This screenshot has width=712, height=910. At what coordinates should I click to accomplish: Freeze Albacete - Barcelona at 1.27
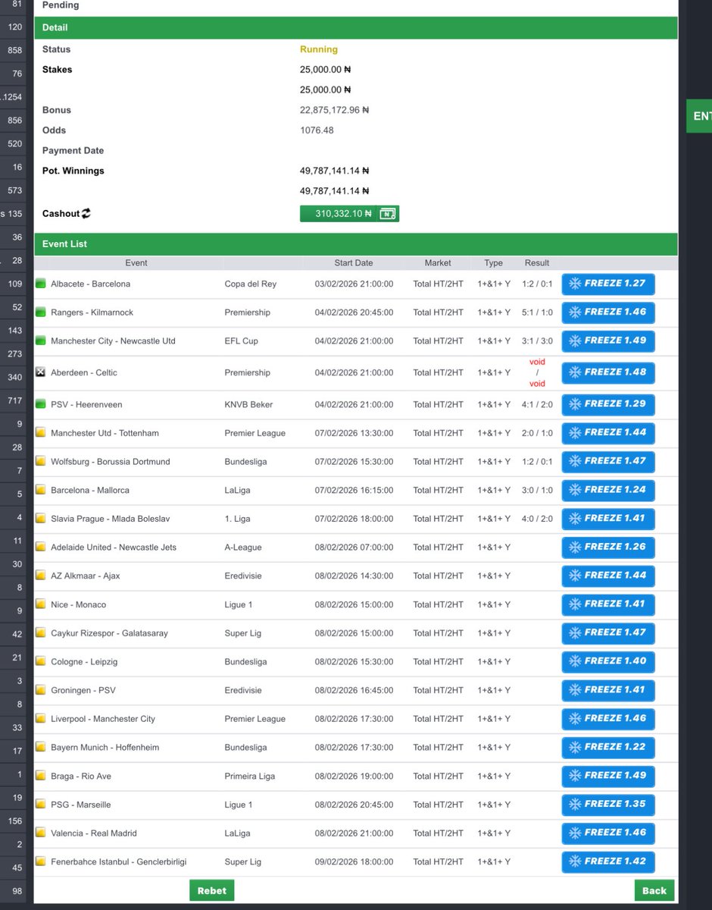pos(608,284)
